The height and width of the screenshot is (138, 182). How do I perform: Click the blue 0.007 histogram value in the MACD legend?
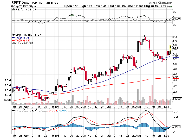(63, 110)
